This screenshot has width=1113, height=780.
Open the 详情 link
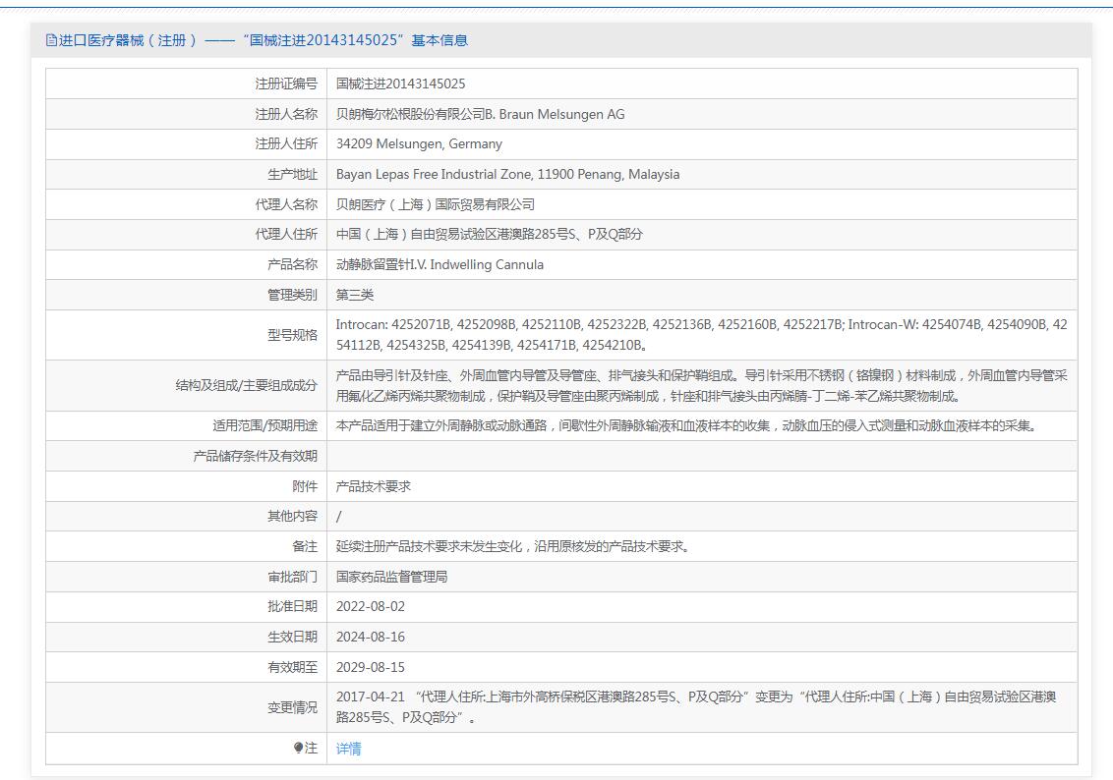coord(348,749)
